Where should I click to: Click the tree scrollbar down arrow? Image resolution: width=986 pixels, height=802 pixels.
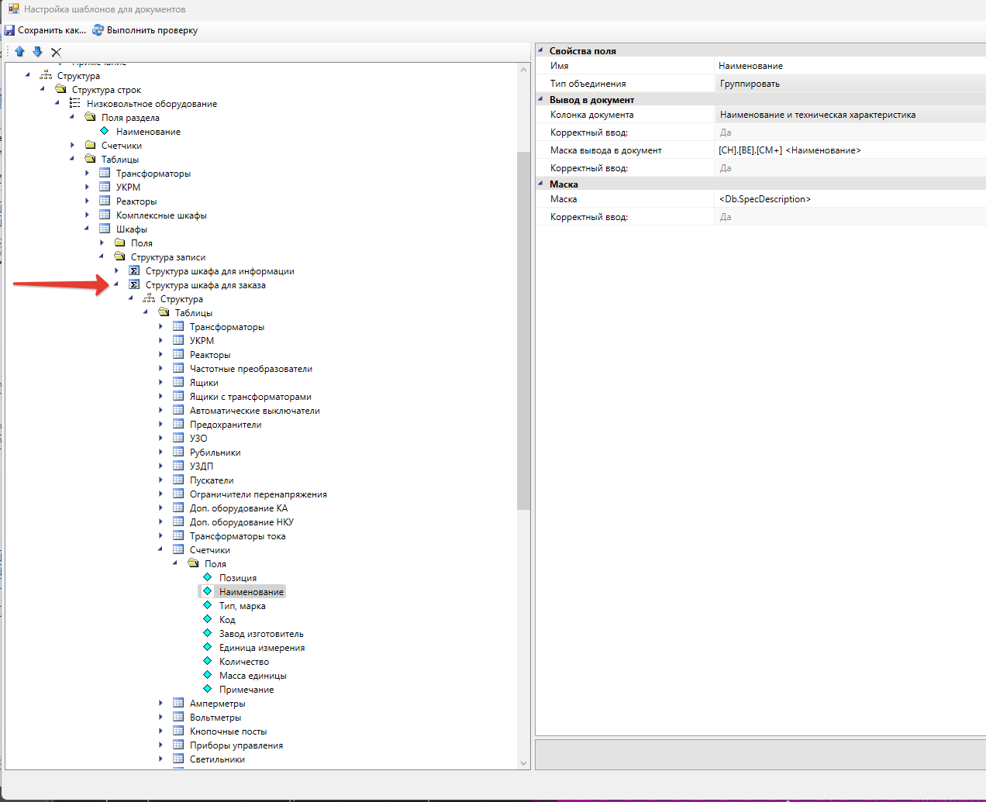pos(523,763)
